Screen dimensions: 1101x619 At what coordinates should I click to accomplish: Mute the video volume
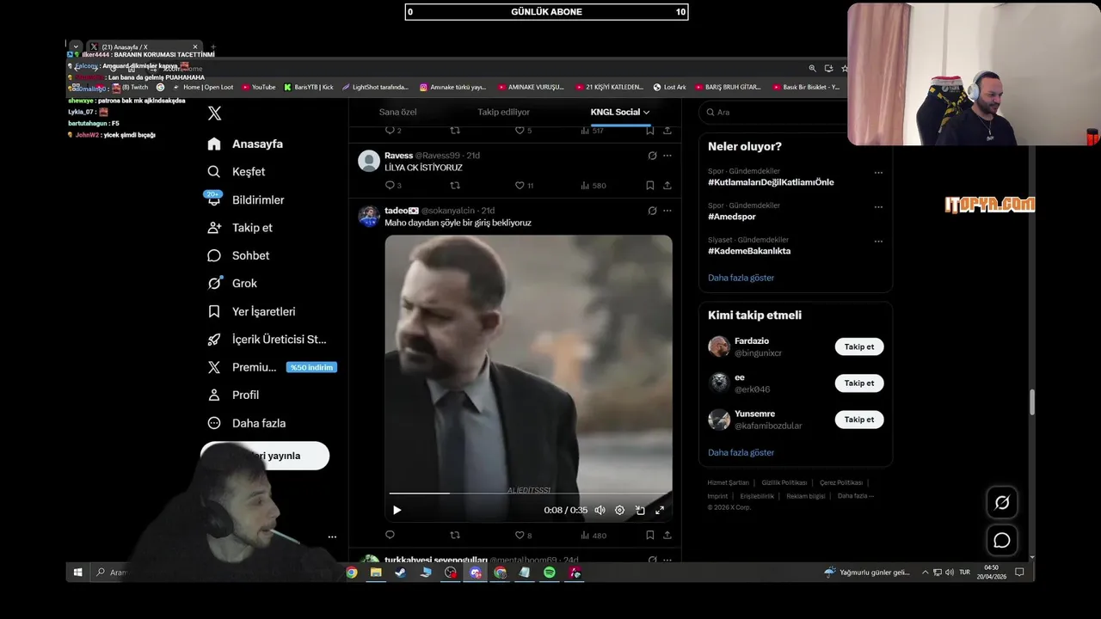pos(600,510)
